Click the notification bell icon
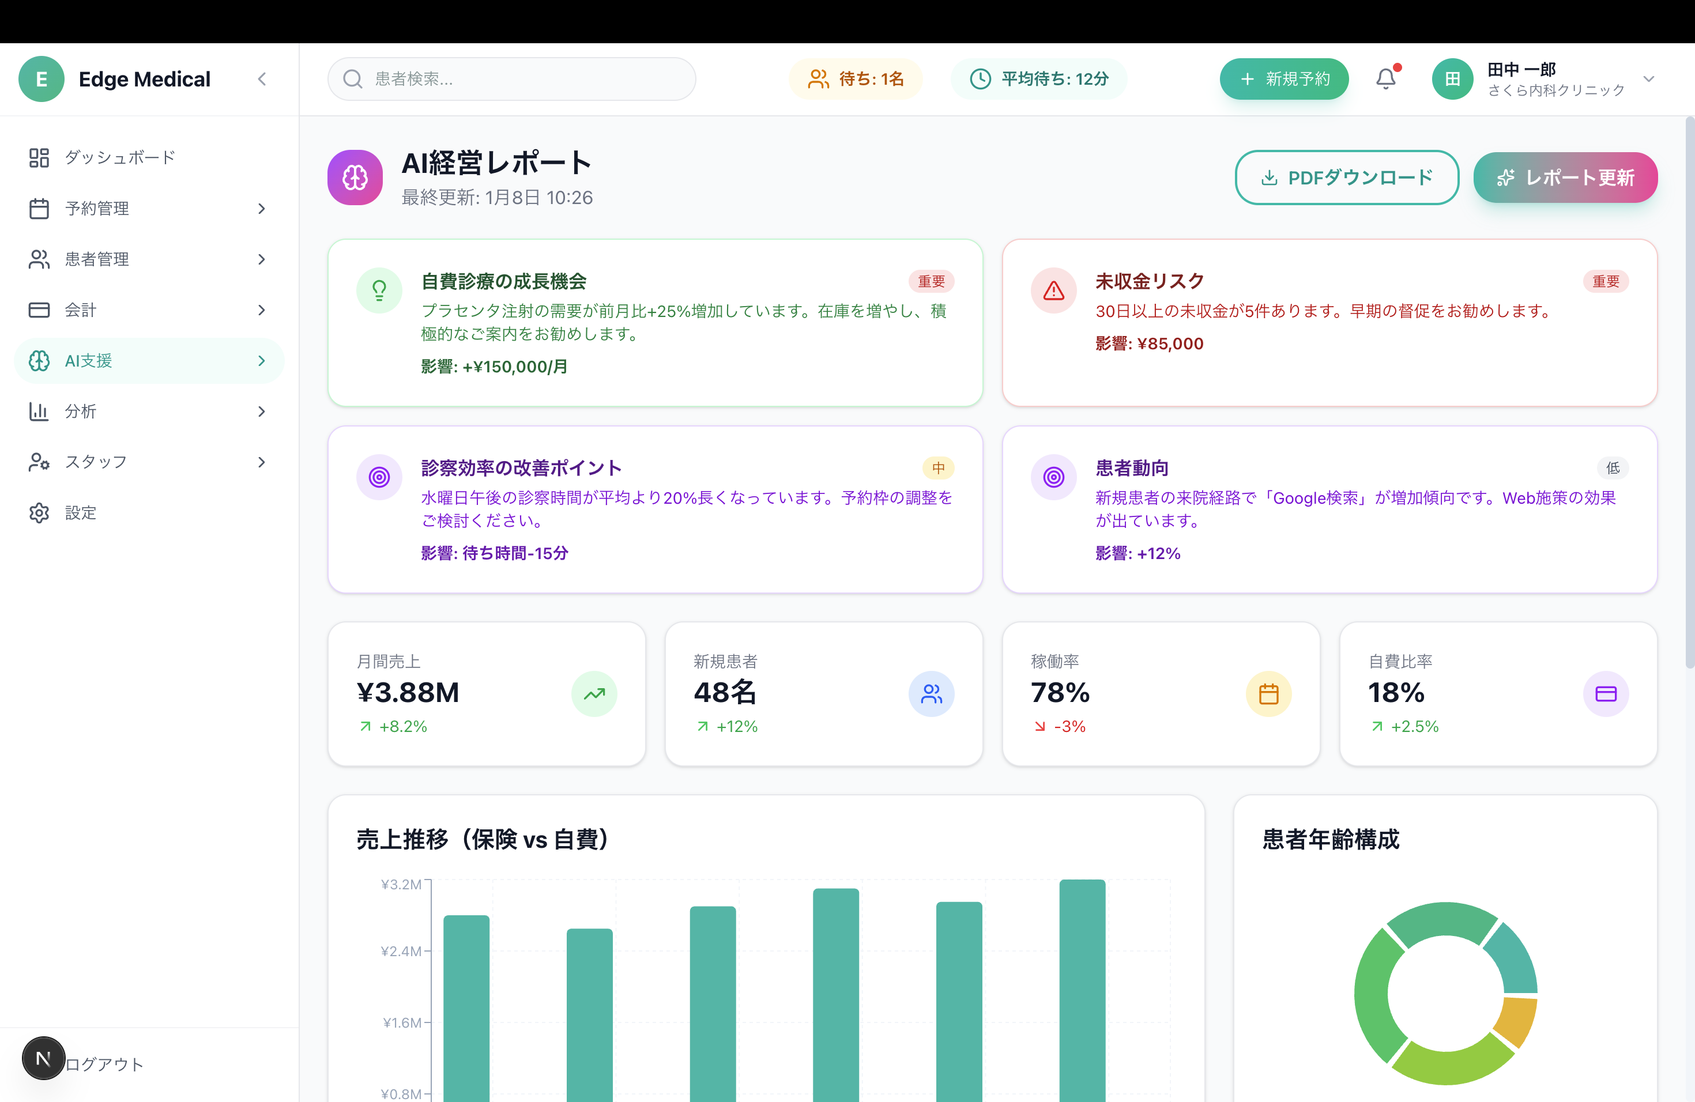This screenshot has height=1102, width=1695. tap(1385, 78)
